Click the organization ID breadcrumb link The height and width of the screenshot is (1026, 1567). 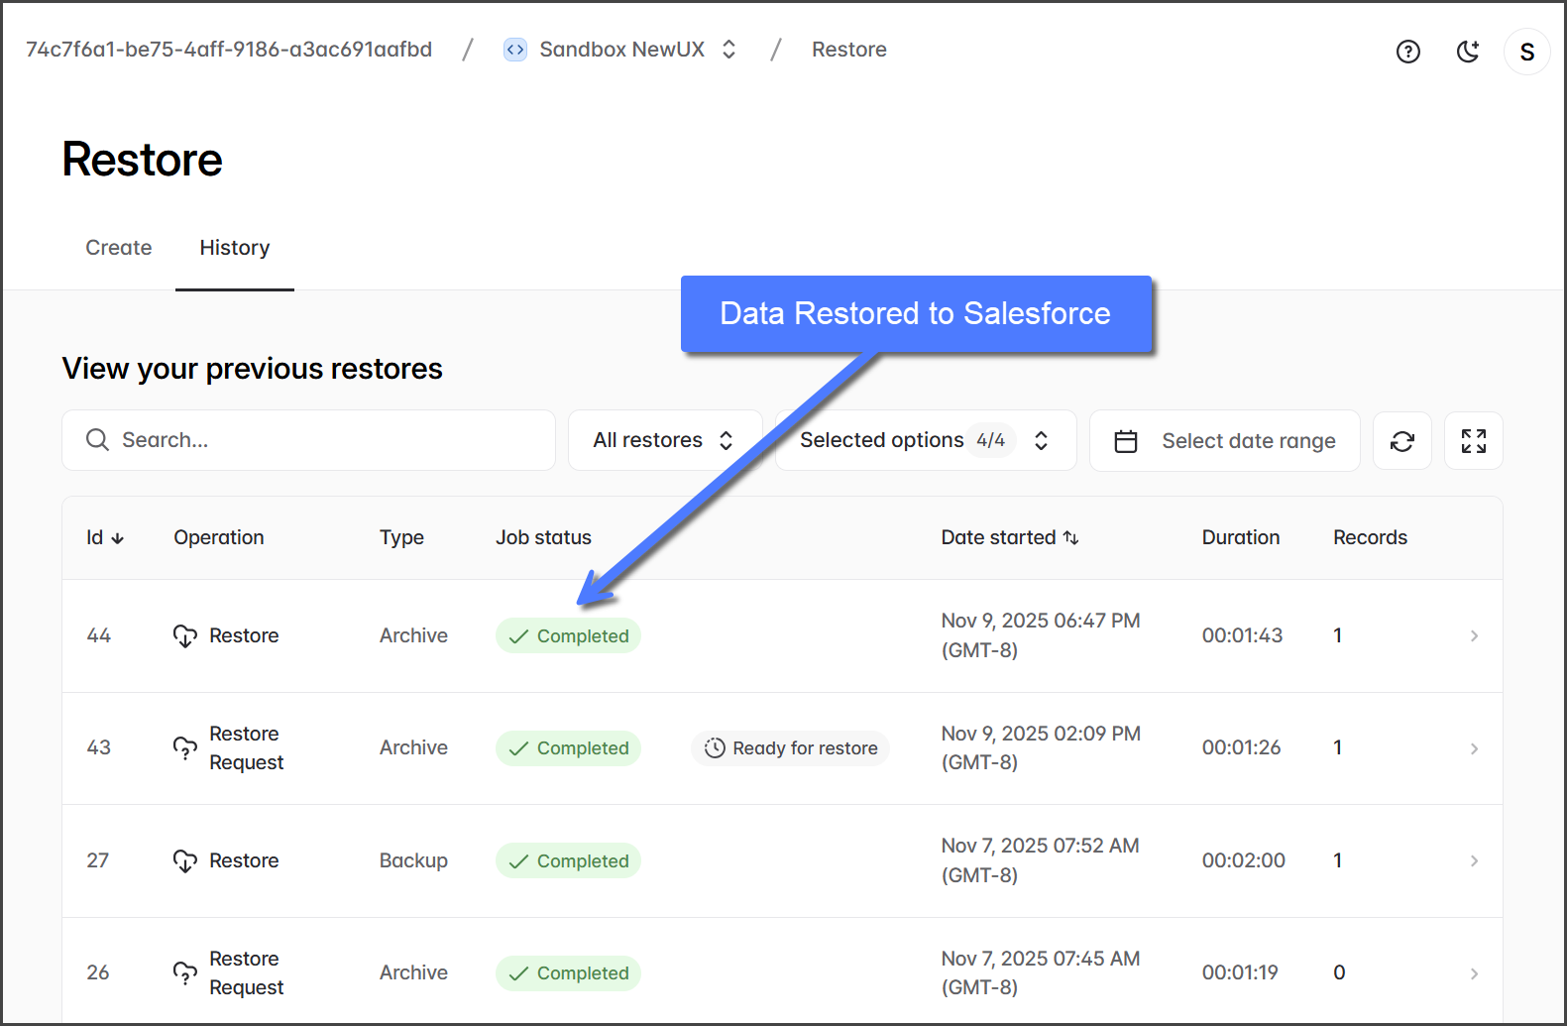pos(229,50)
